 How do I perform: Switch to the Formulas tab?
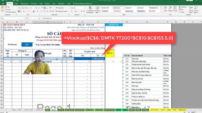coord(34,4)
